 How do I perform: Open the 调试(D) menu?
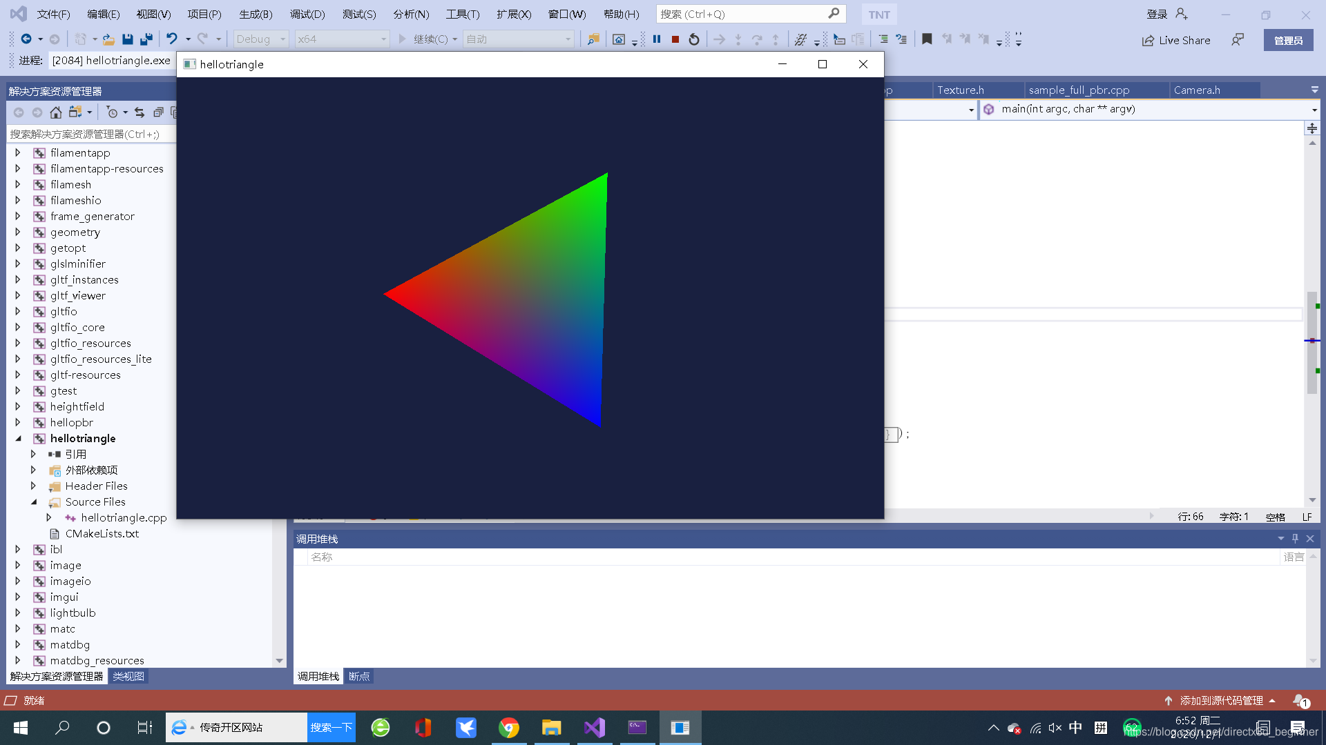pyautogui.click(x=307, y=14)
